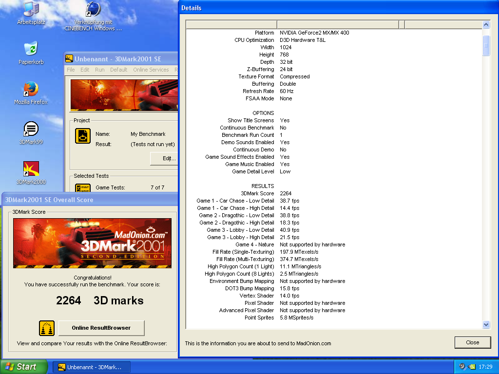Close the Details dialog with Close button

[x=473, y=342]
